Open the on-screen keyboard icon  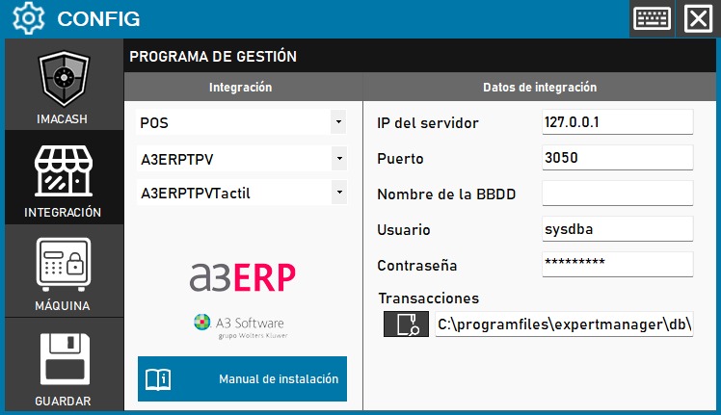(652, 18)
